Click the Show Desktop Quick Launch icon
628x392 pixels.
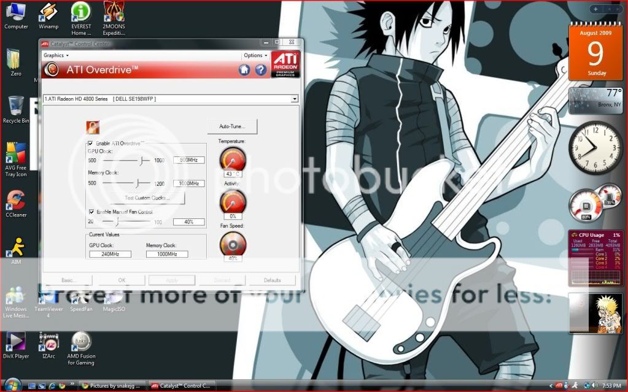click(x=32, y=386)
